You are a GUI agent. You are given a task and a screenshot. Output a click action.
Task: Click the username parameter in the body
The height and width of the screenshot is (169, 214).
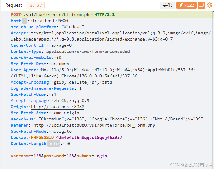tap(21, 156)
